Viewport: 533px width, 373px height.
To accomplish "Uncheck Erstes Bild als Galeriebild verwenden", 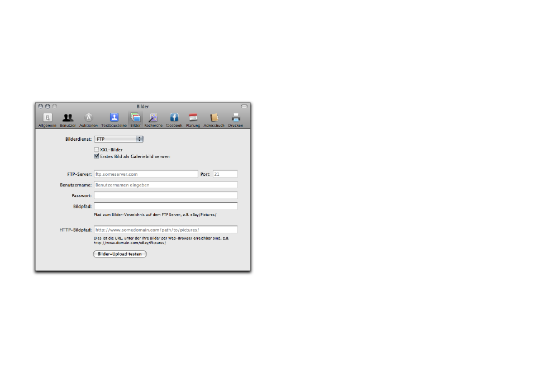I will pyautogui.click(x=97, y=156).
